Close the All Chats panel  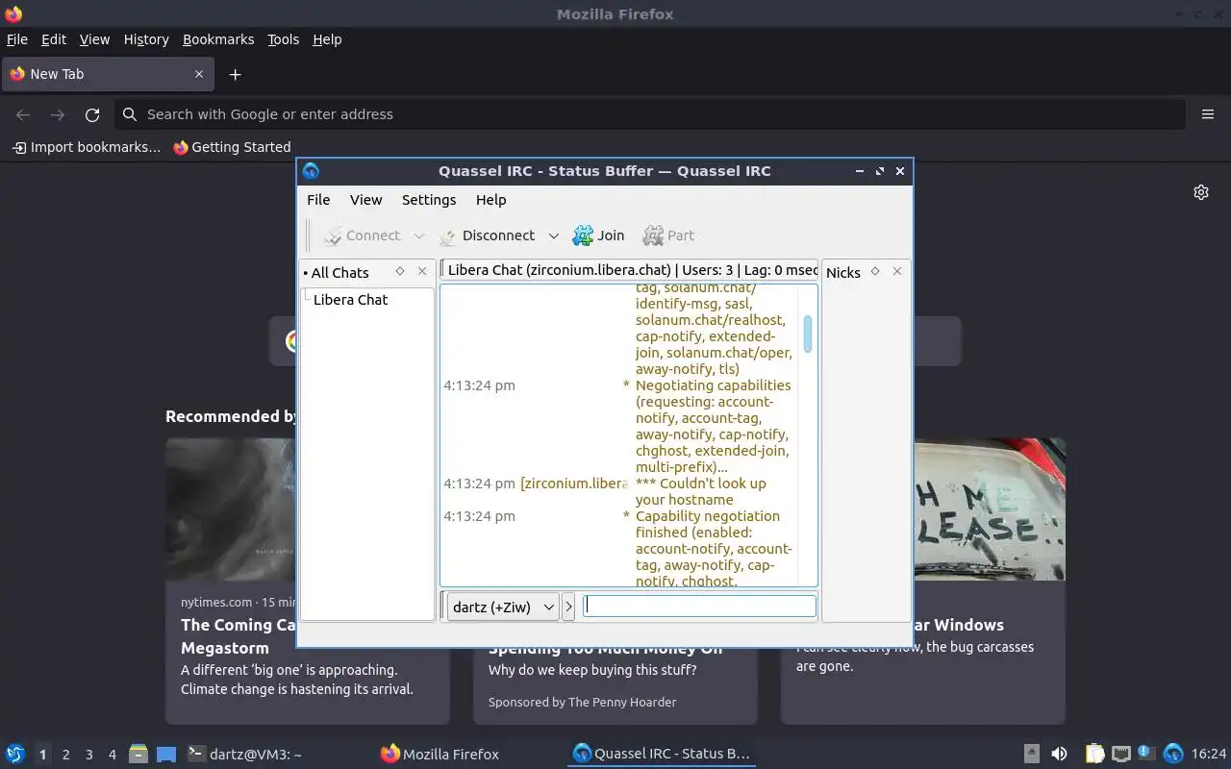pos(422,272)
